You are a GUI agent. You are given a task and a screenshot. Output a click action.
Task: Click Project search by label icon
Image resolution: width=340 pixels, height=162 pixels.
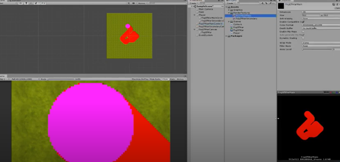pyautogui.click(x=266, y=3)
